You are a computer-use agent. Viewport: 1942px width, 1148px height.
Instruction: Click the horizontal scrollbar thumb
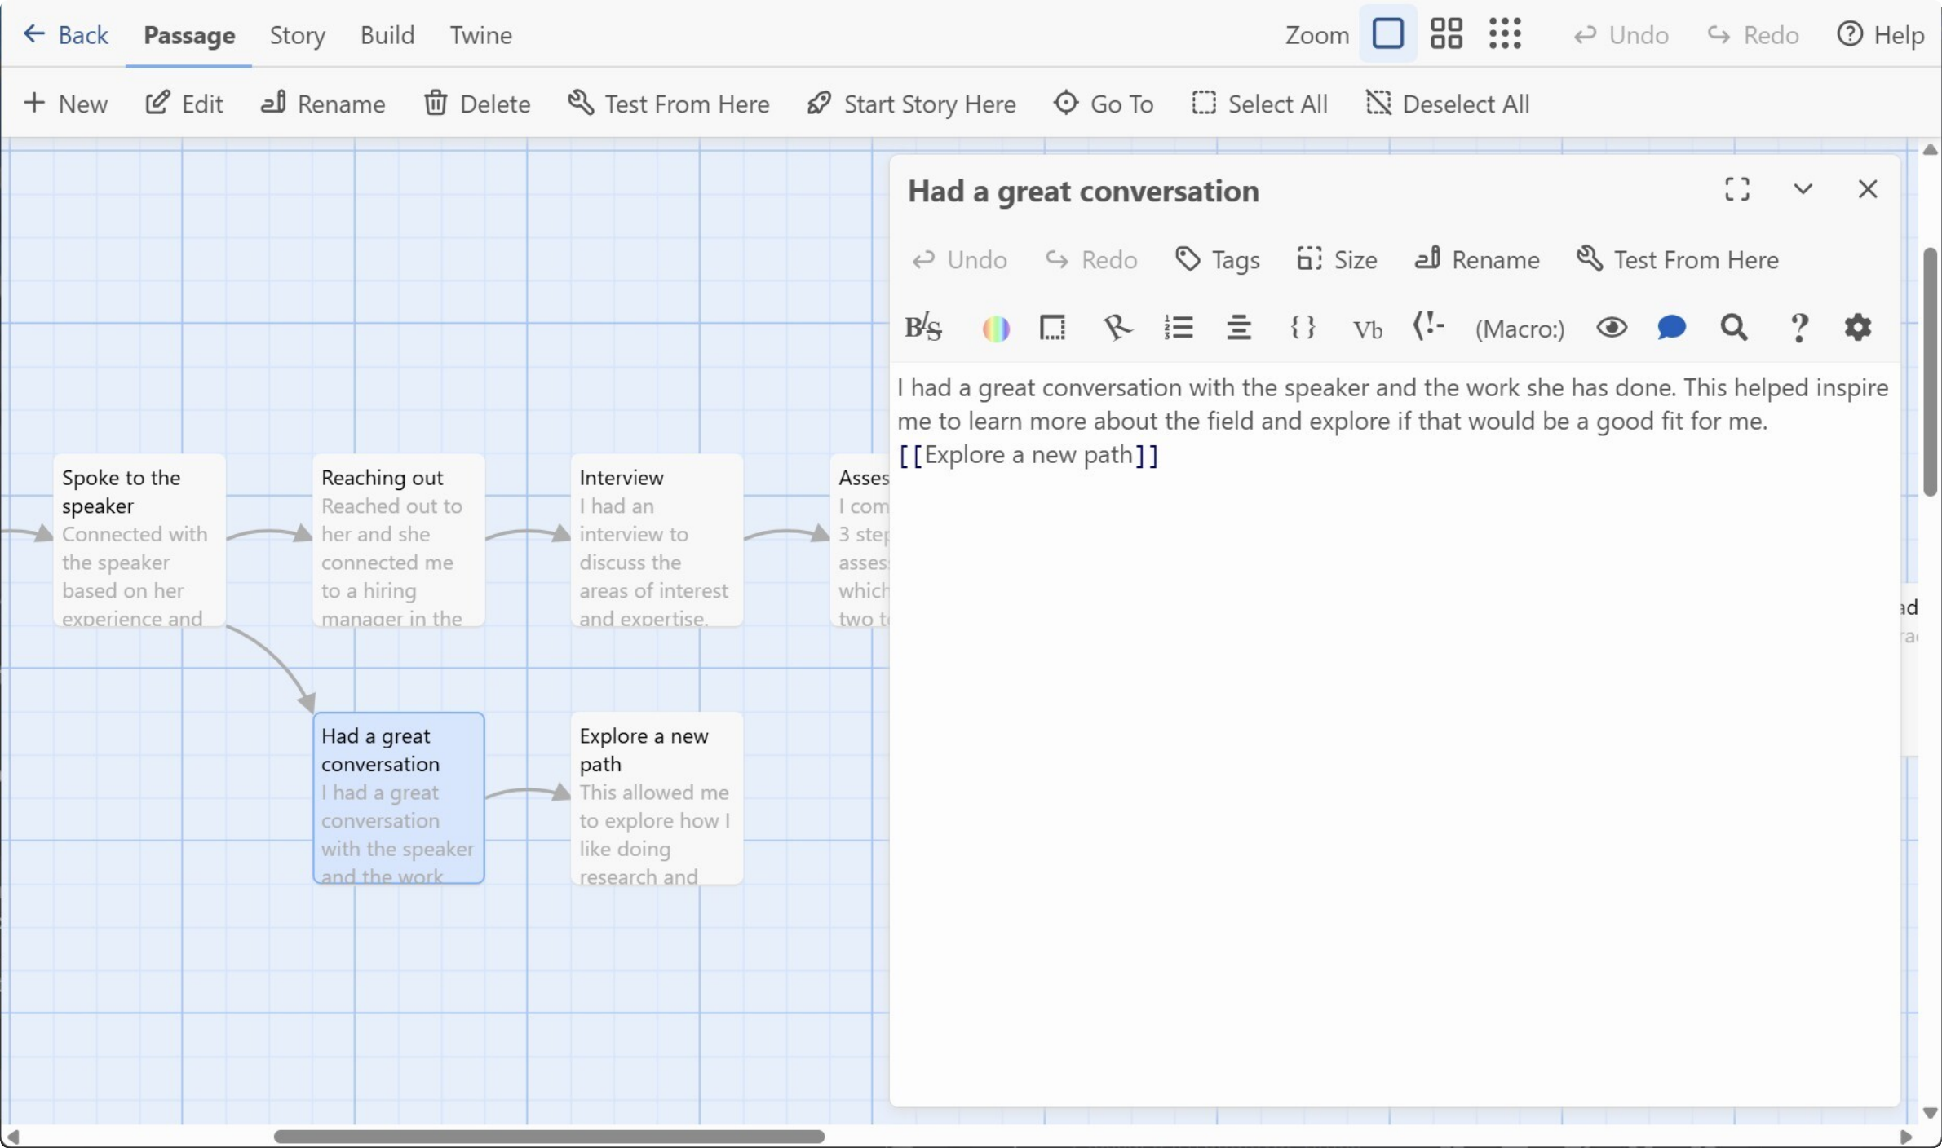click(x=549, y=1137)
